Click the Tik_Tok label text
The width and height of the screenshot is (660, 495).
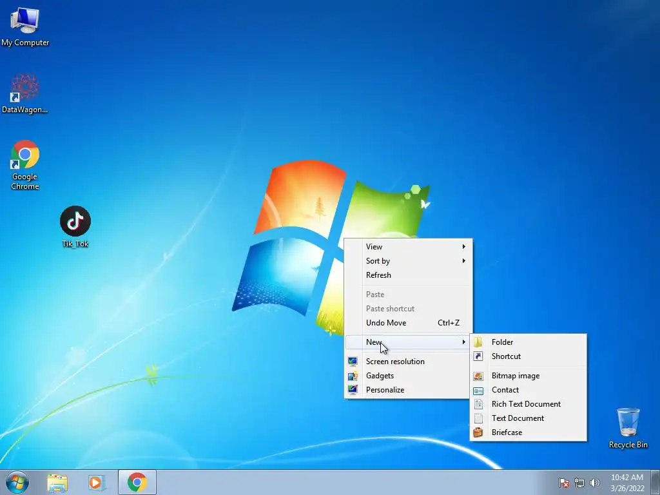(75, 244)
